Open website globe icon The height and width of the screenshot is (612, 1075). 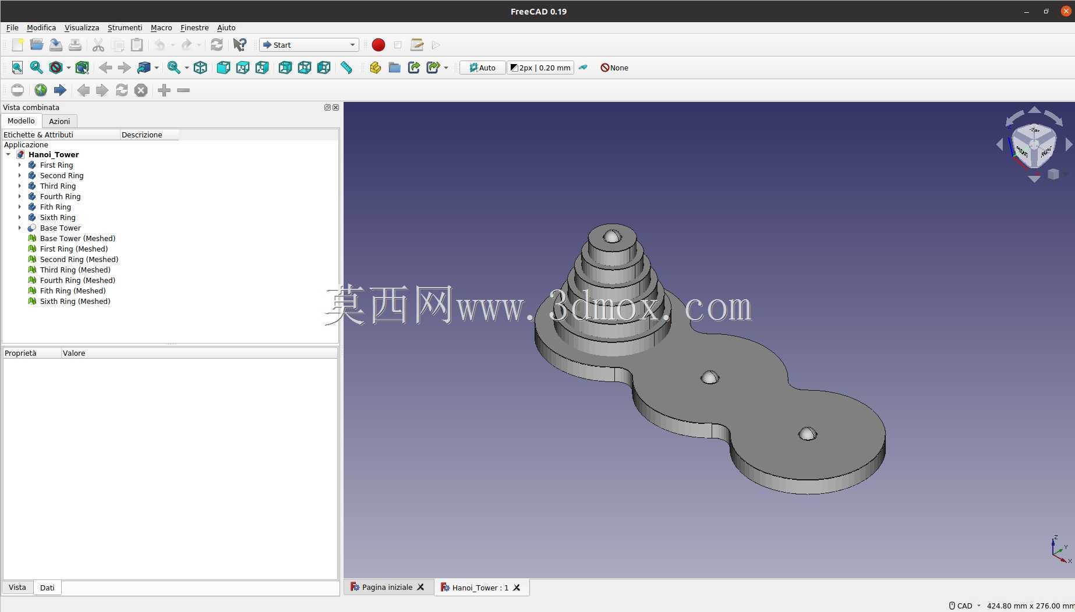pos(41,90)
